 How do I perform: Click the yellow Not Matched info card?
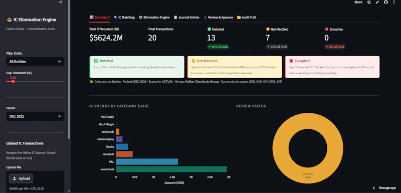click(235, 67)
